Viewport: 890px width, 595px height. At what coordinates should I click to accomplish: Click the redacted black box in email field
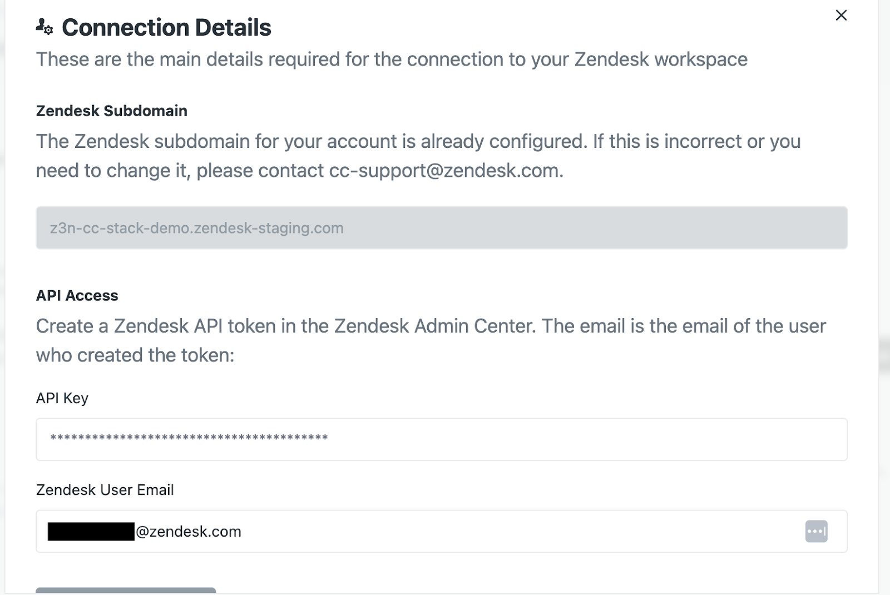click(x=91, y=531)
